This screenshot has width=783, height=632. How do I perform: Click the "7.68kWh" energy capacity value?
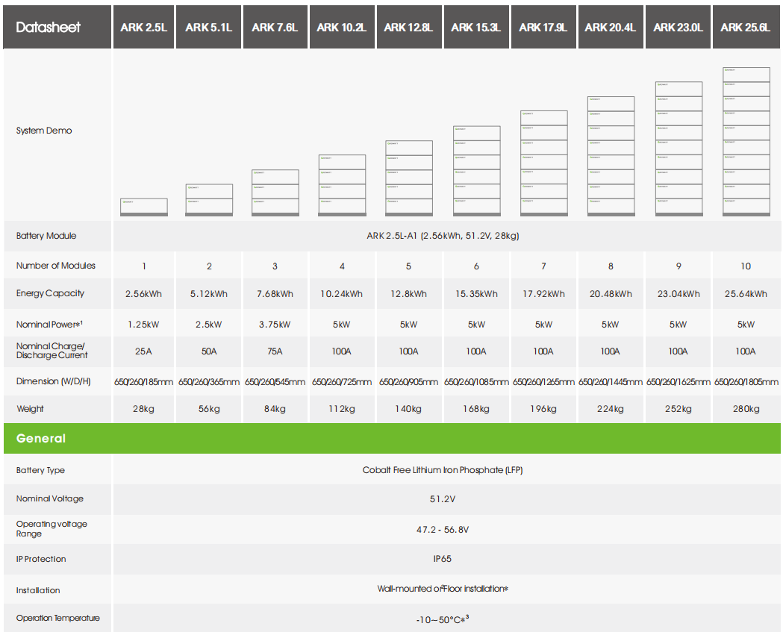click(275, 293)
